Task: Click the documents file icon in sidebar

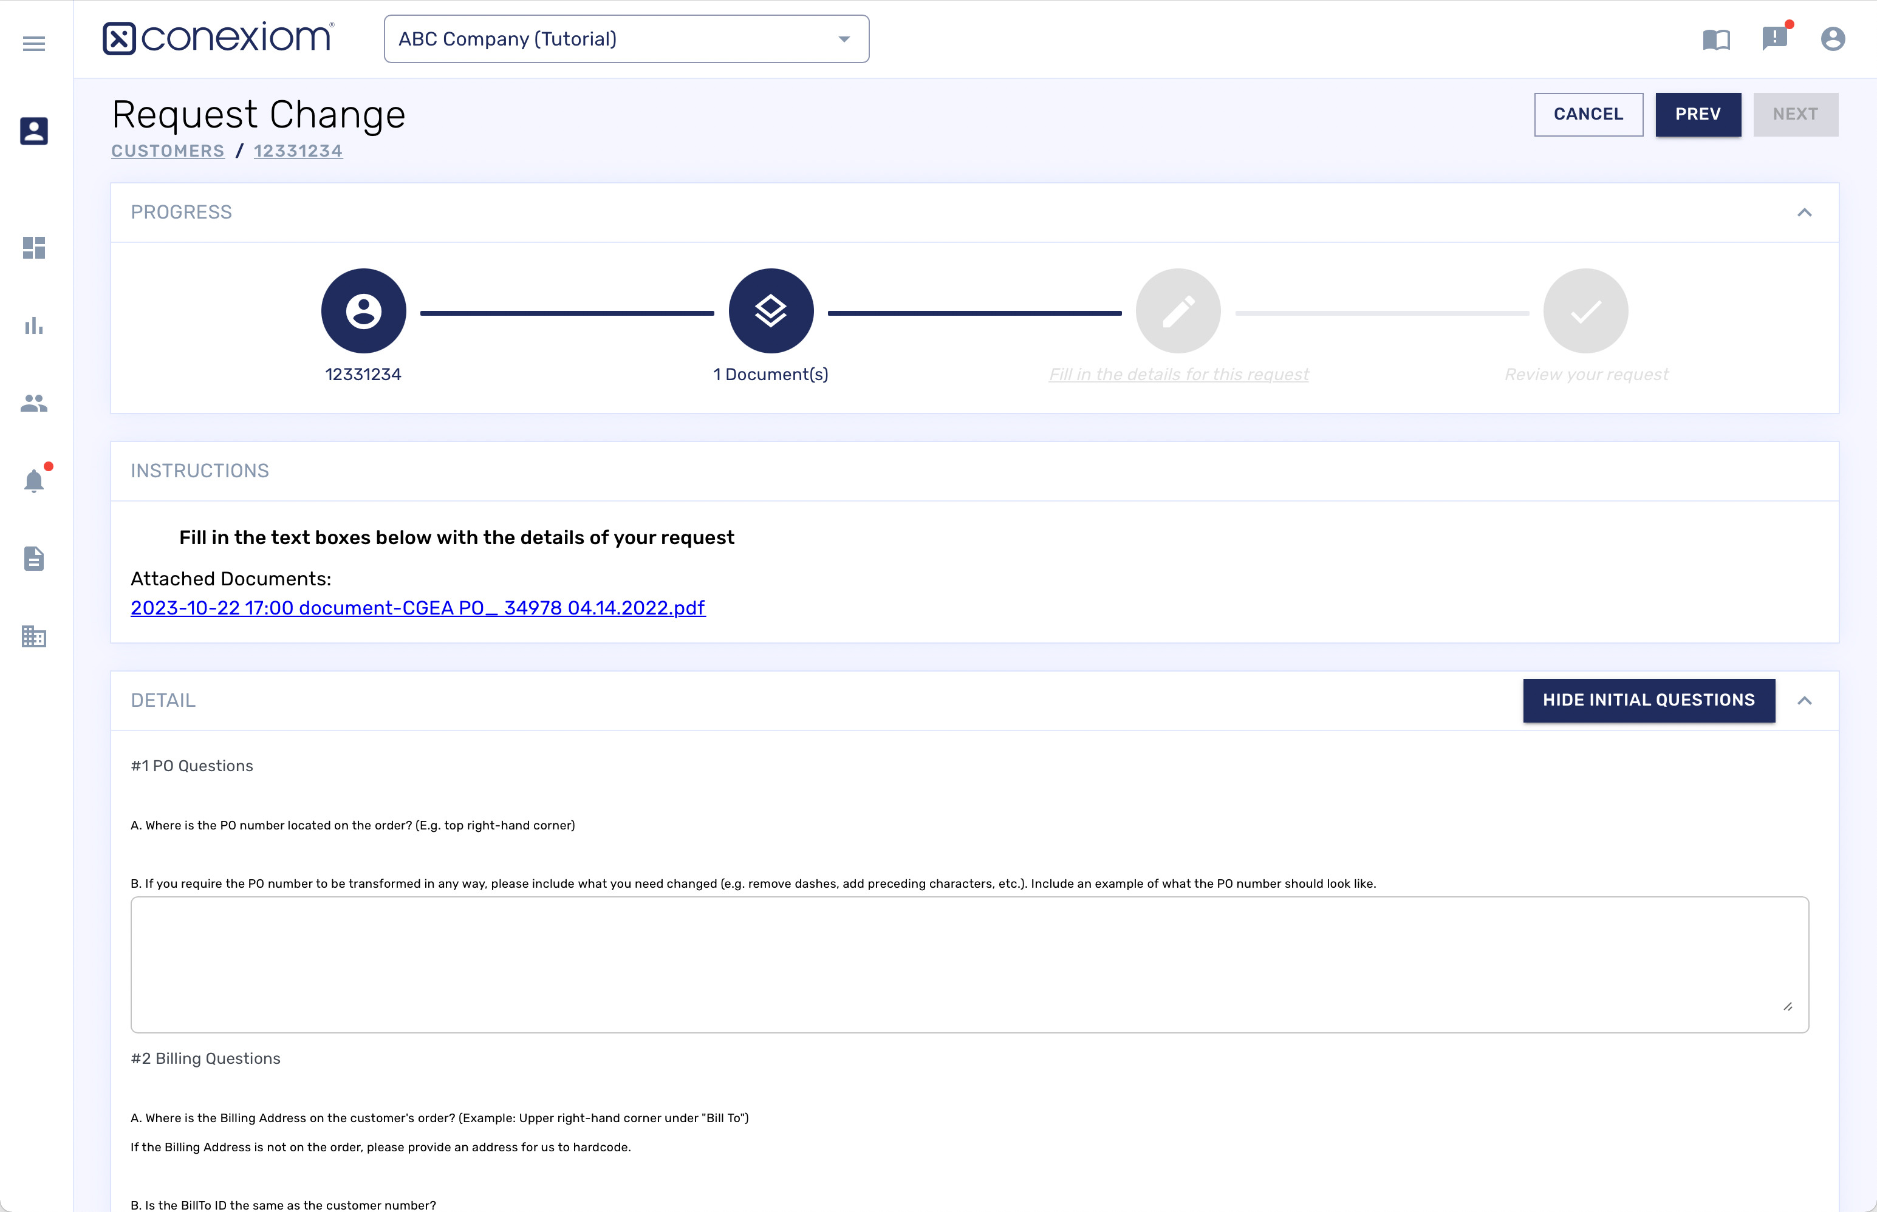Action: point(34,559)
